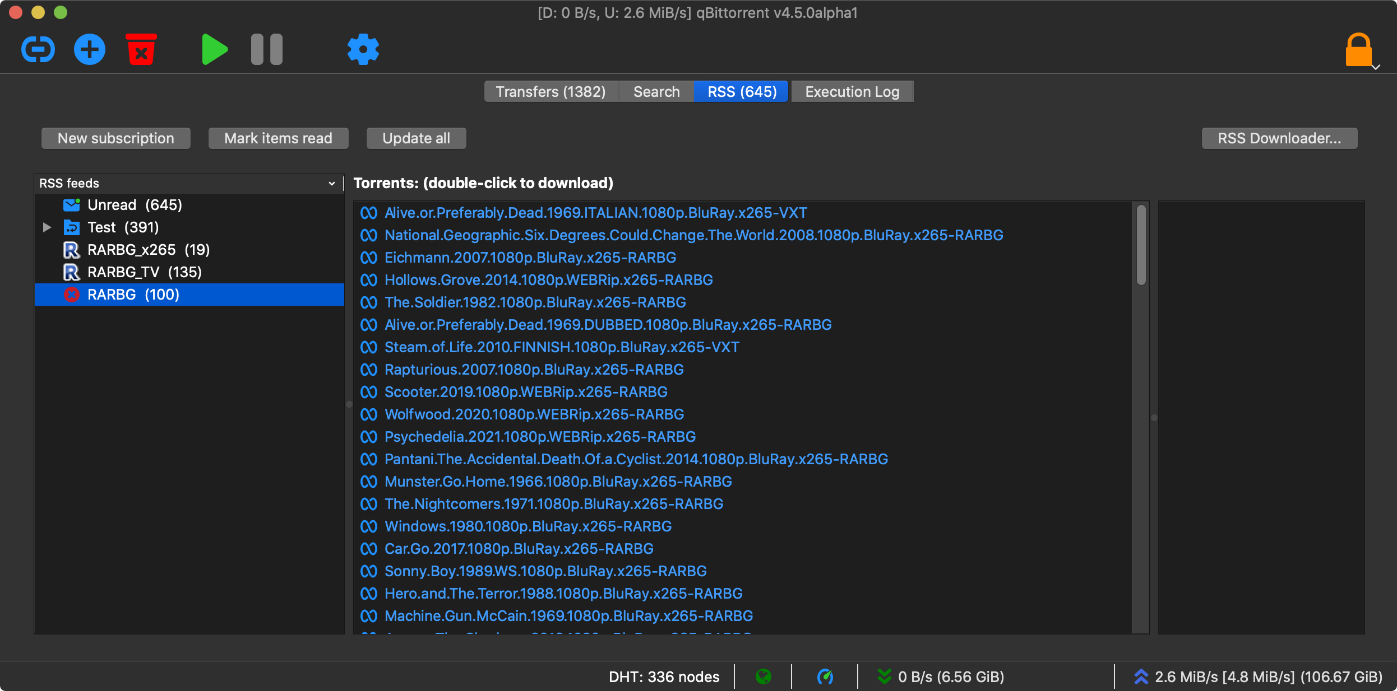
Task: Expand the Test feed folder
Action: (x=47, y=227)
